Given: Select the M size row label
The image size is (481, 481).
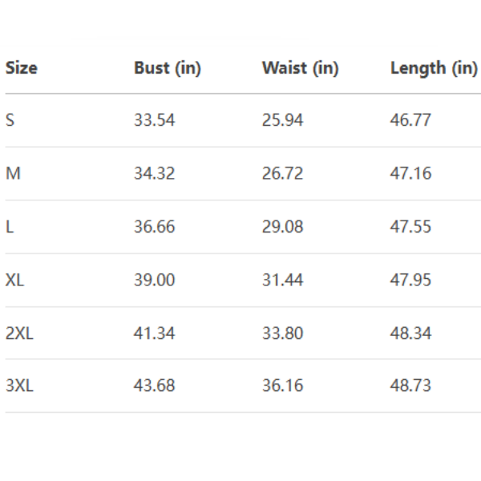Looking at the screenshot, I should point(12,173).
